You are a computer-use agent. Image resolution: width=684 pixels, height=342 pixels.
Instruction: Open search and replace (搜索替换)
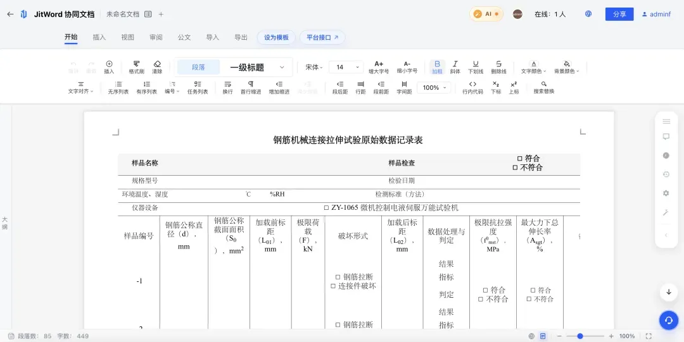(x=544, y=88)
